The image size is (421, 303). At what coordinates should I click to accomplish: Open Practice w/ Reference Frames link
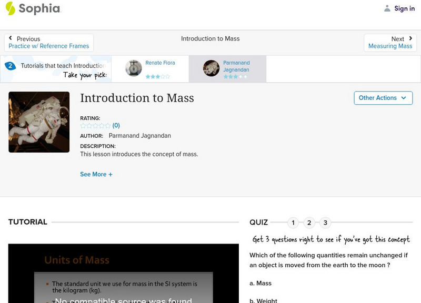coord(49,46)
